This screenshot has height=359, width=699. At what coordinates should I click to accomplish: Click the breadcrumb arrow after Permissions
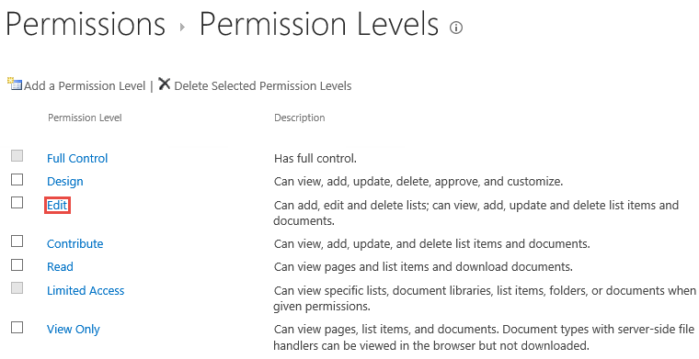coord(182,28)
